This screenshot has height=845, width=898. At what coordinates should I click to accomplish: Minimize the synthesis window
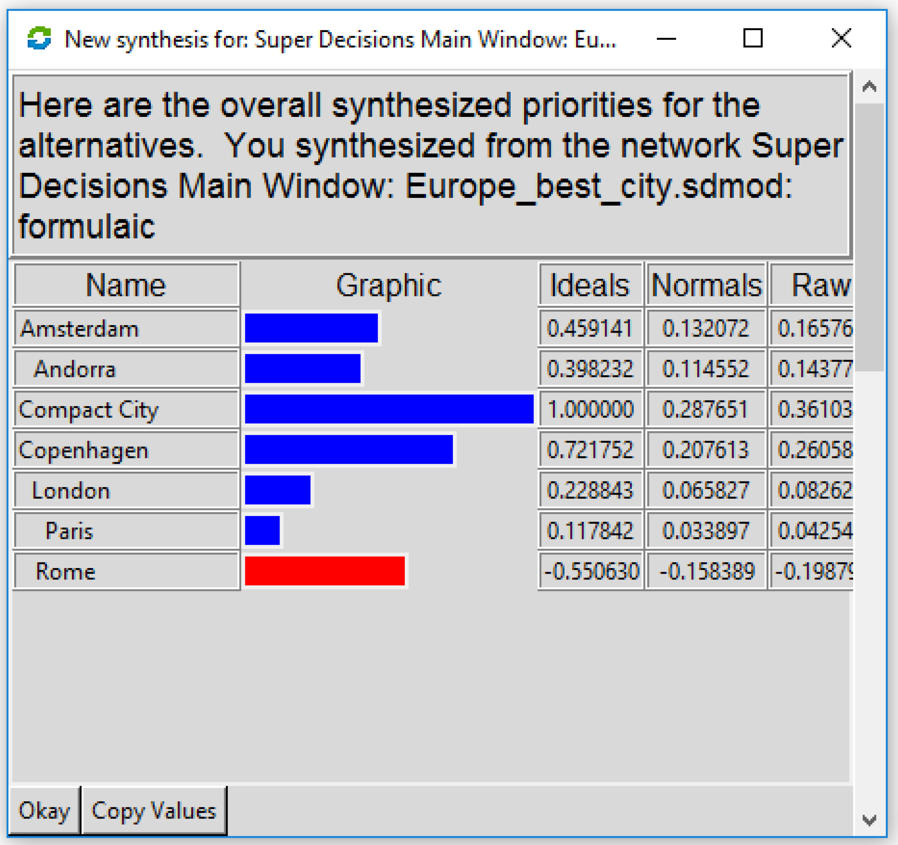(666, 38)
